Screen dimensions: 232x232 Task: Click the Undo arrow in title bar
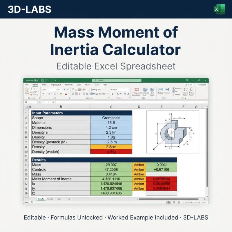pyautogui.click(x=46, y=80)
